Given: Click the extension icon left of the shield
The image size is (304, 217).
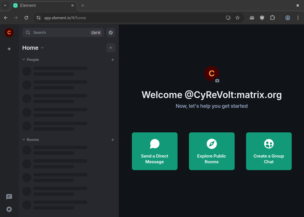Looking at the screenshot, I should click(x=252, y=18).
